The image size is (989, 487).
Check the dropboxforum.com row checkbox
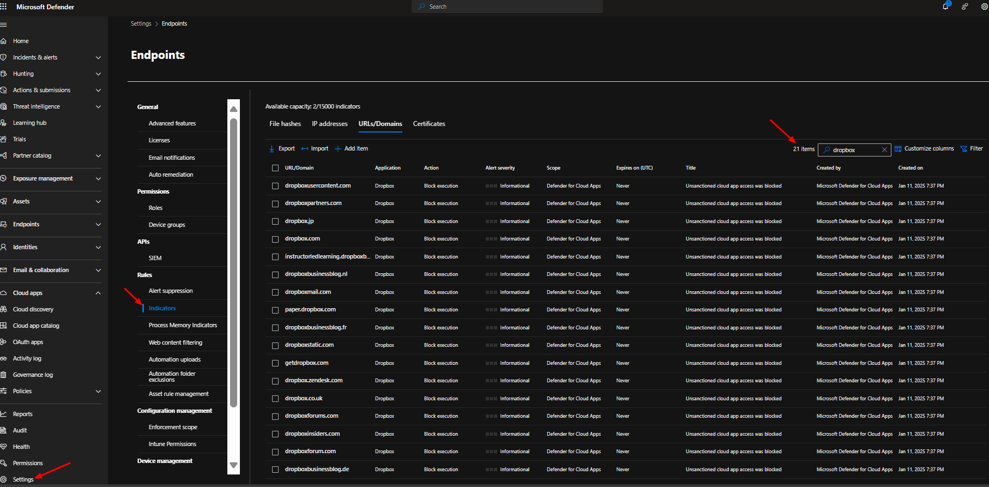coord(275,452)
